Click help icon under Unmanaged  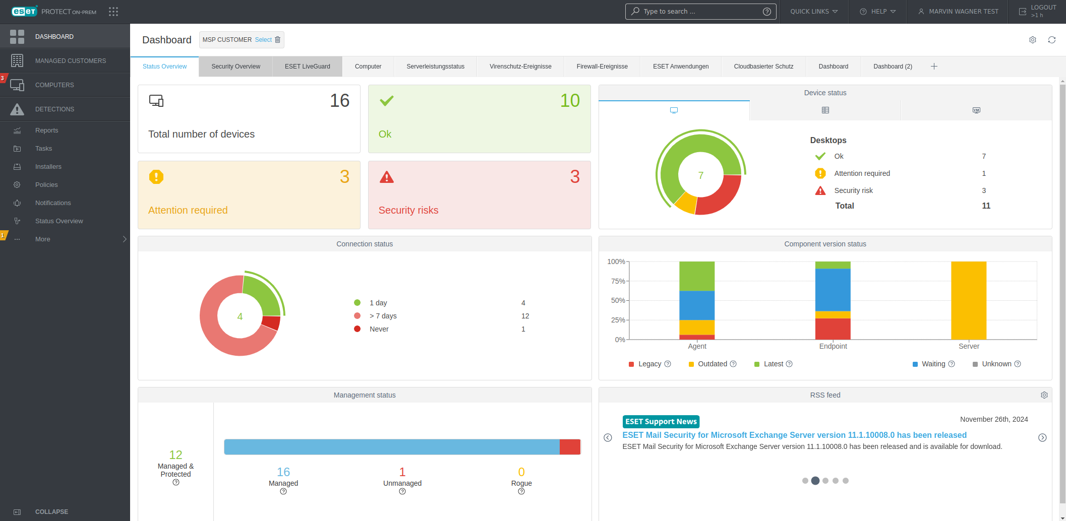tap(402, 491)
